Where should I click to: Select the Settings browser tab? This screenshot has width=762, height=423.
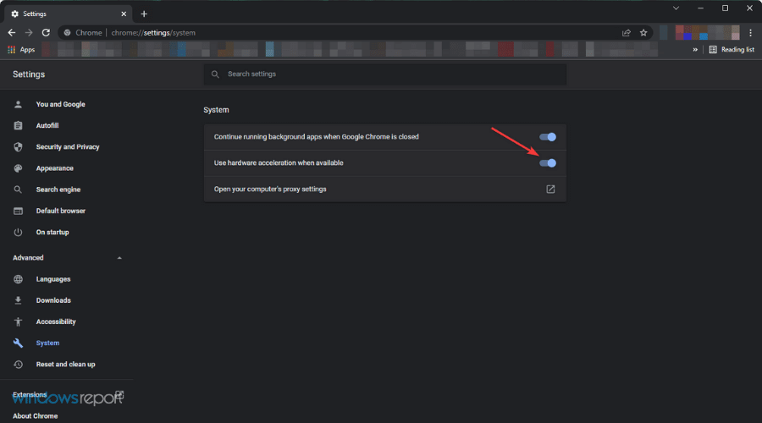(68, 14)
